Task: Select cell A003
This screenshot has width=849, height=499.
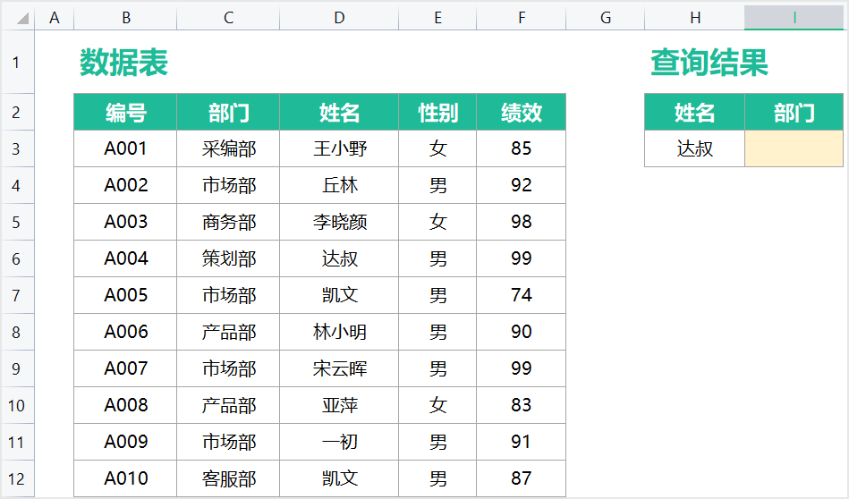Action: (x=125, y=222)
